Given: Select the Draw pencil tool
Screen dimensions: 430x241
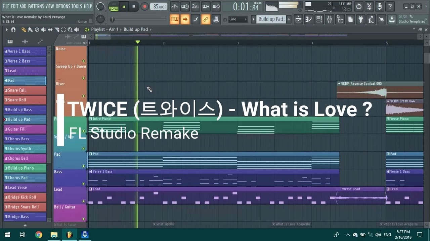Looking at the screenshot, I should [24, 29].
